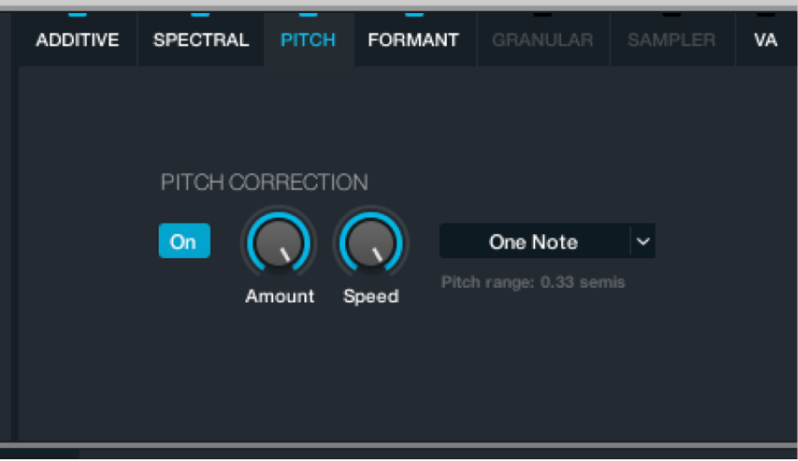The width and height of the screenshot is (798, 461).
Task: Click the Amount knob
Action: (278, 243)
